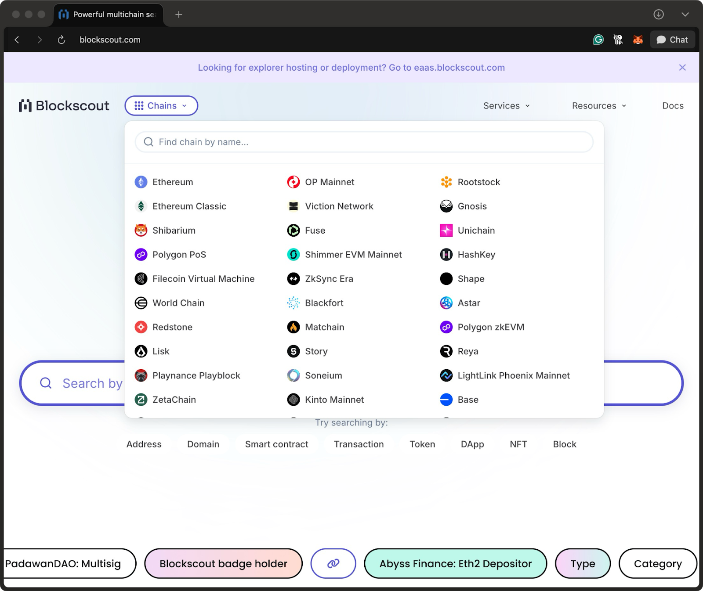Dismiss the explorer hosting banner
This screenshot has height=591, width=703.
(682, 68)
